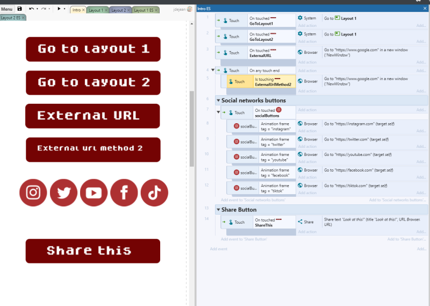Screen dimensions: 430x306
Task: Collapse the 'Share Button' group
Action: coord(218,210)
